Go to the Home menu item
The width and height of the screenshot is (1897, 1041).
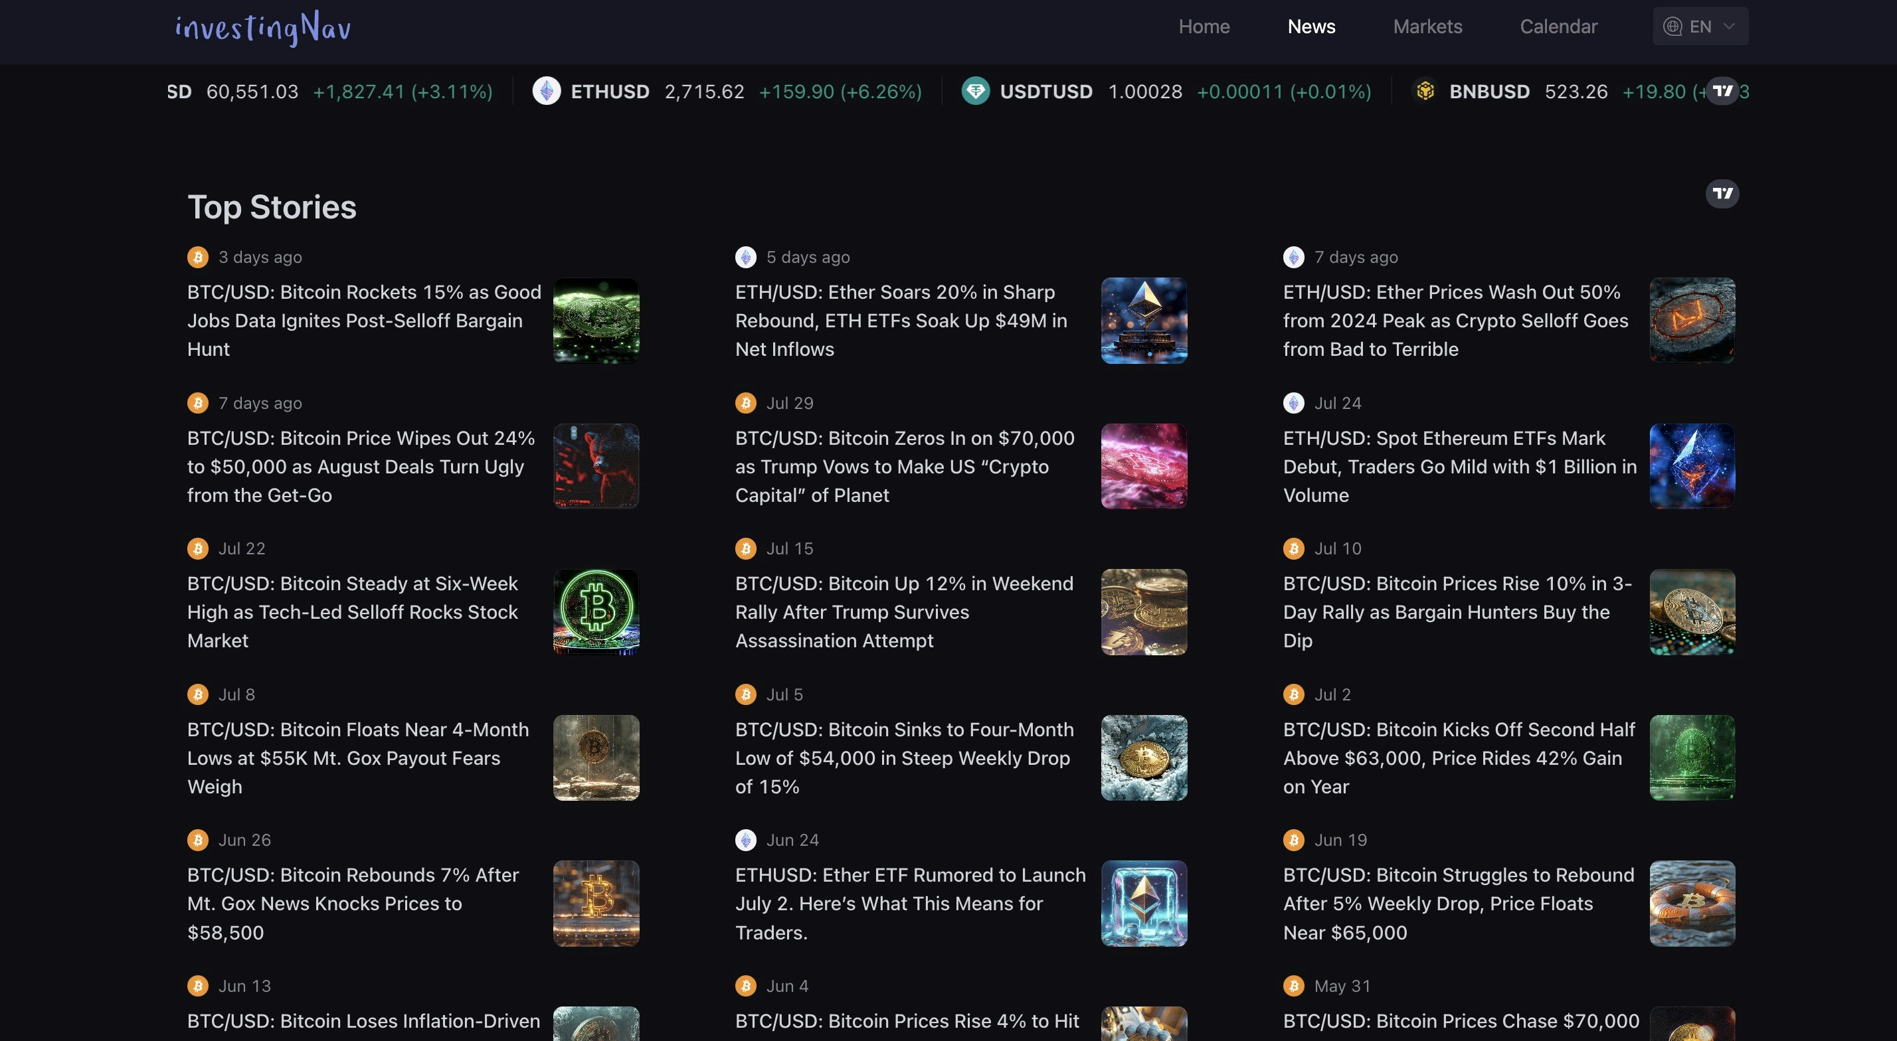coord(1204,27)
